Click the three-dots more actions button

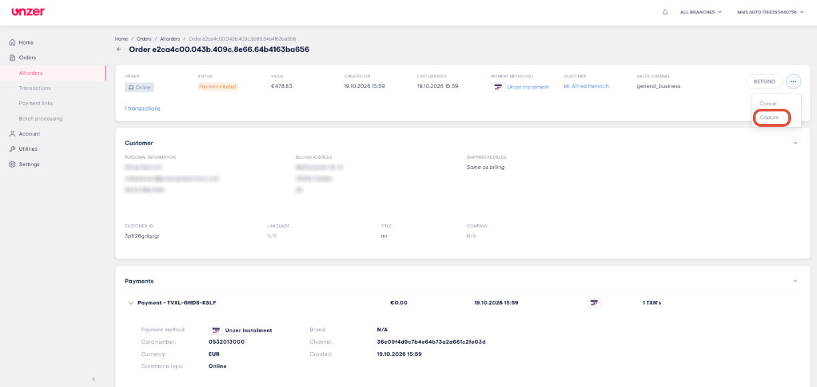[793, 81]
